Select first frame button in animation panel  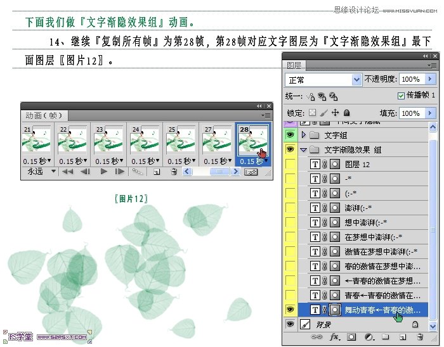[x=67, y=172]
